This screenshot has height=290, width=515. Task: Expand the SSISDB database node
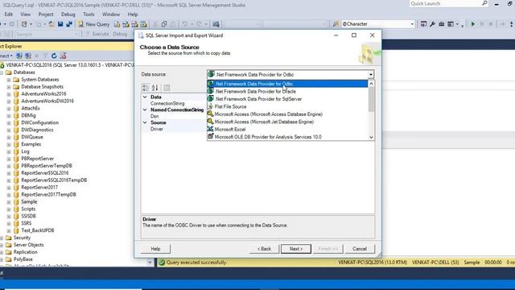coord(9,217)
